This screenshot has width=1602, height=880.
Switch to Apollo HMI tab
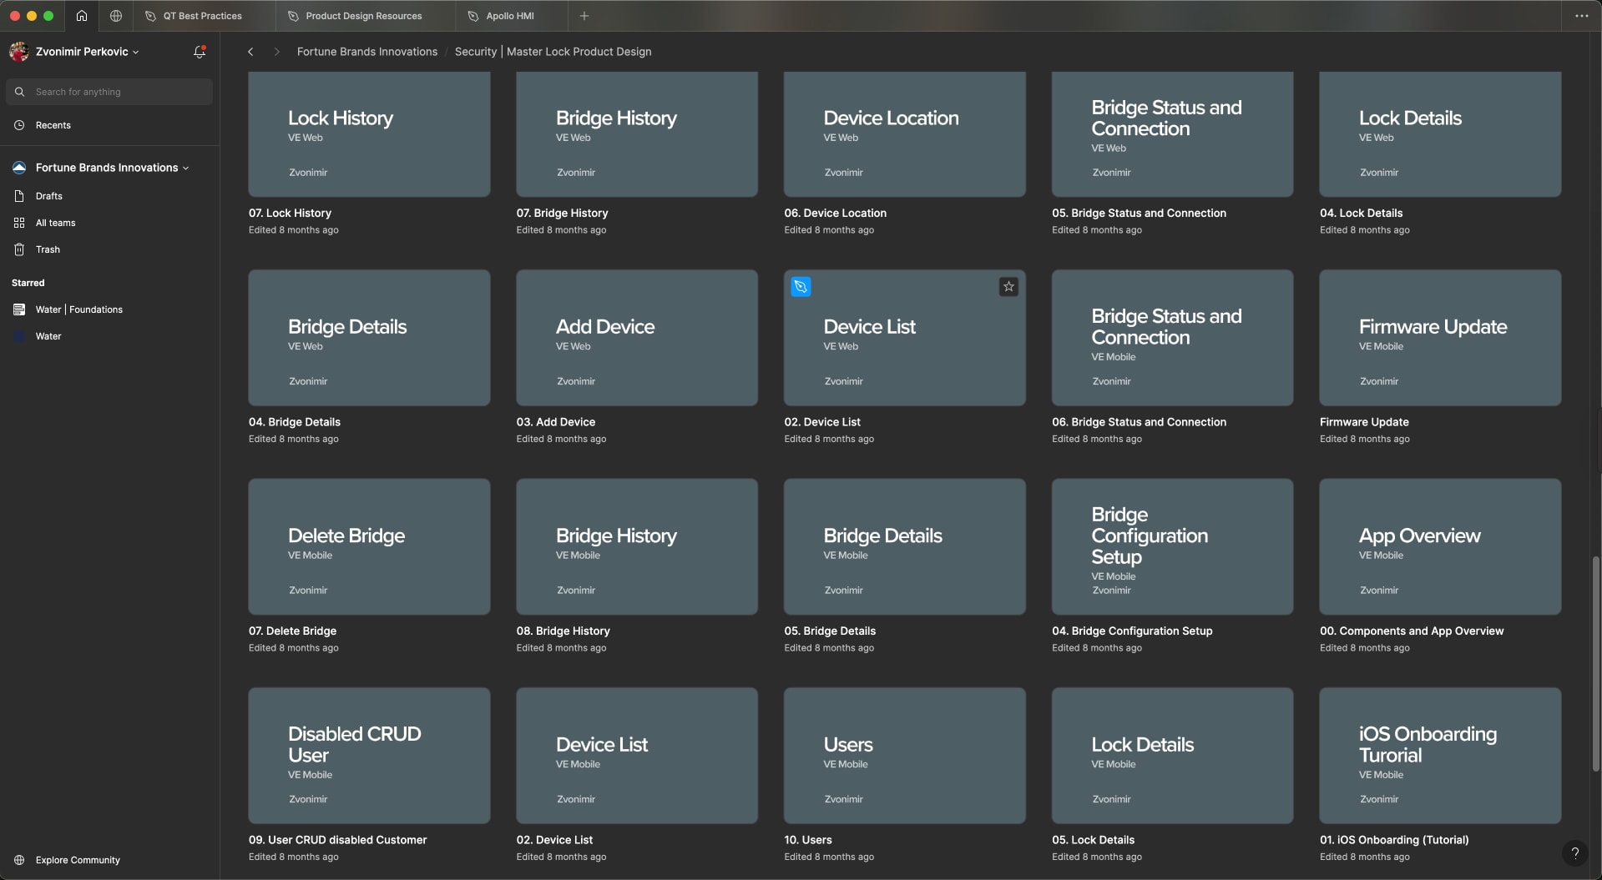(510, 16)
